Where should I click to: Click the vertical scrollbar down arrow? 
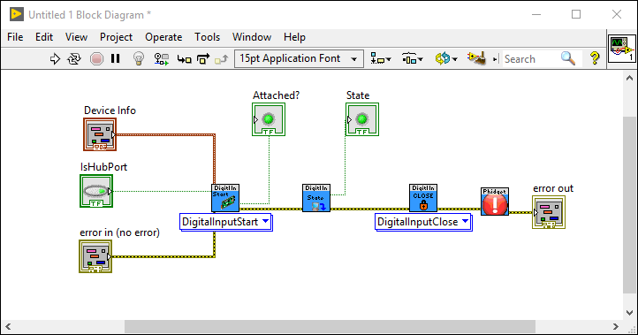629,313
